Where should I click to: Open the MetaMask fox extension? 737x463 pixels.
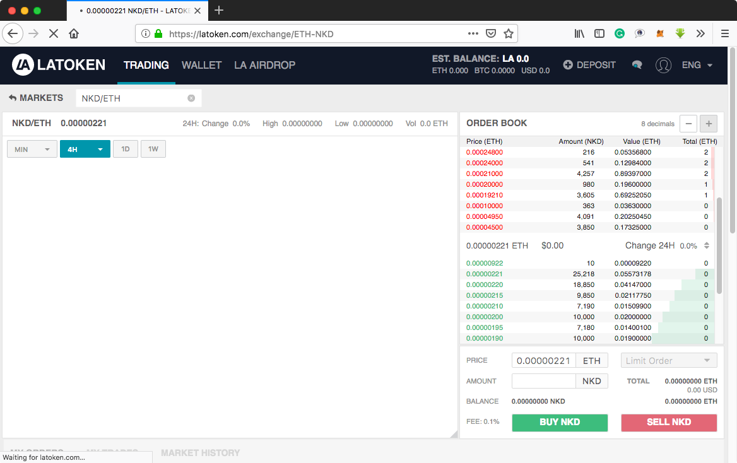tap(660, 33)
